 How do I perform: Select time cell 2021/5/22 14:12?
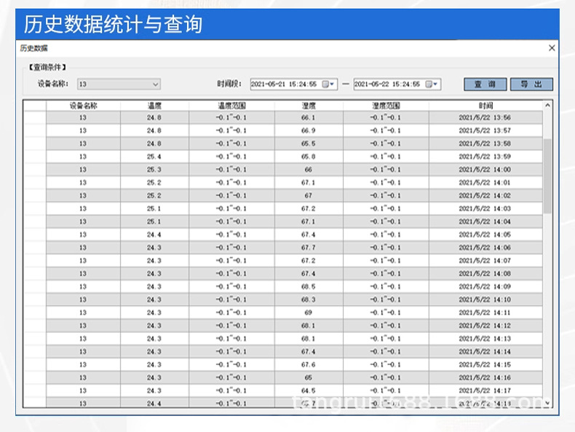tap(485, 326)
